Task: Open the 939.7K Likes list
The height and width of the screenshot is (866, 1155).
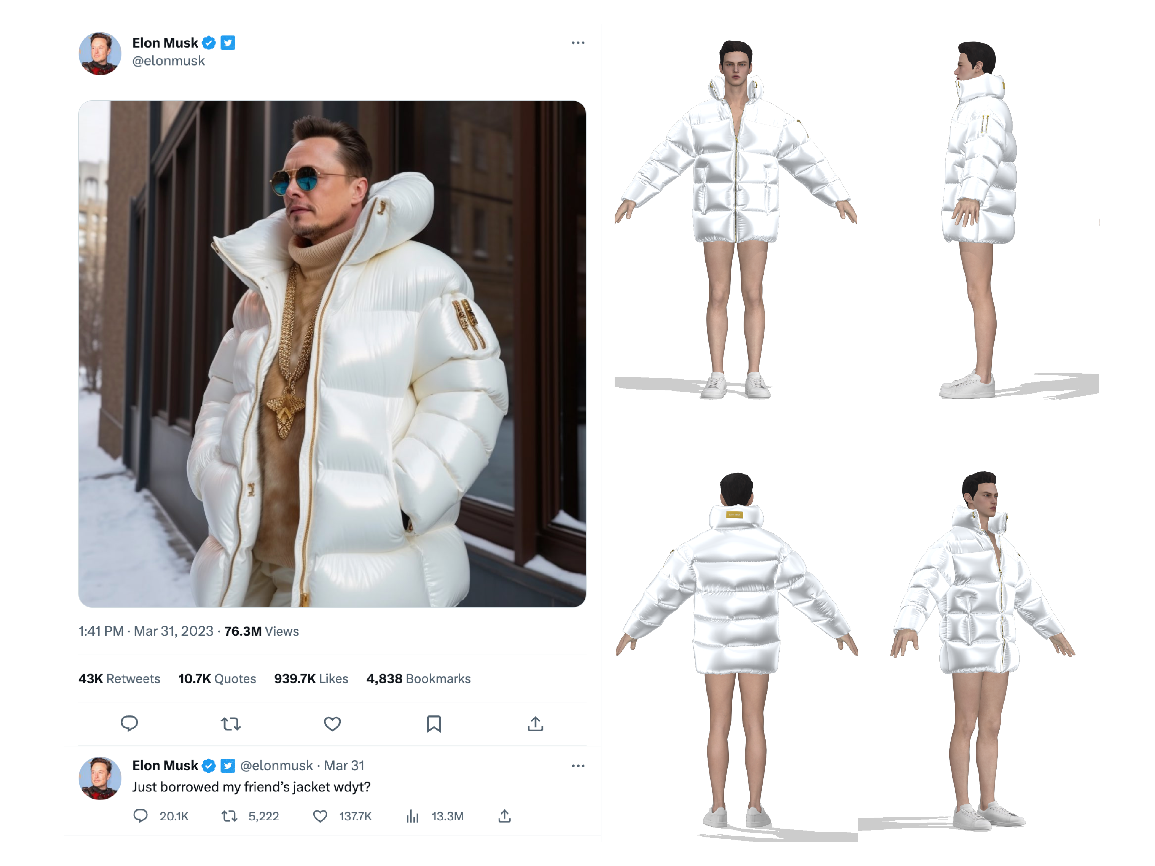Action: pos(311,679)
